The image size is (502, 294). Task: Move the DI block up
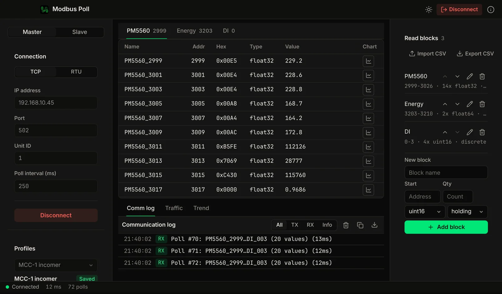pyautogui.click(x=445, y=132)
